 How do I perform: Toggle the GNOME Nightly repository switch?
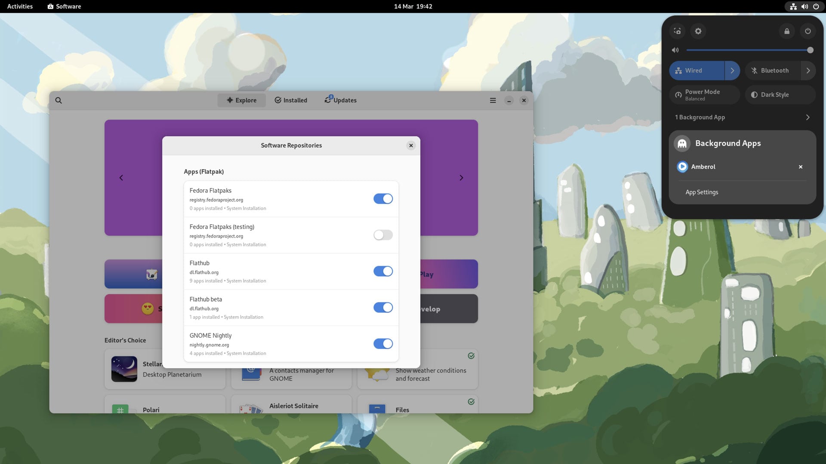click(383, 344)
